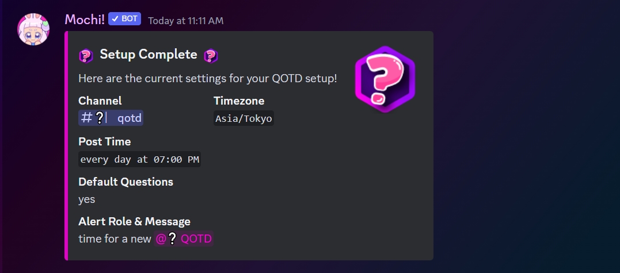Click the @ symbol of the QOTD role
620x273 pixels.
coord(161,239)
